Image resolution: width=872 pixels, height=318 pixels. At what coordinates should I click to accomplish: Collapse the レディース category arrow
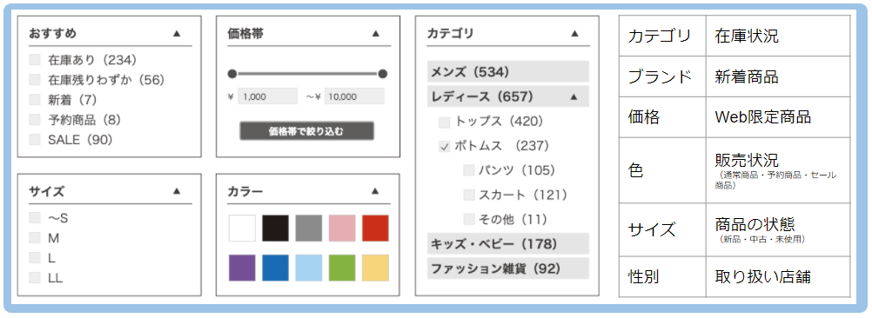coord(574,96)
